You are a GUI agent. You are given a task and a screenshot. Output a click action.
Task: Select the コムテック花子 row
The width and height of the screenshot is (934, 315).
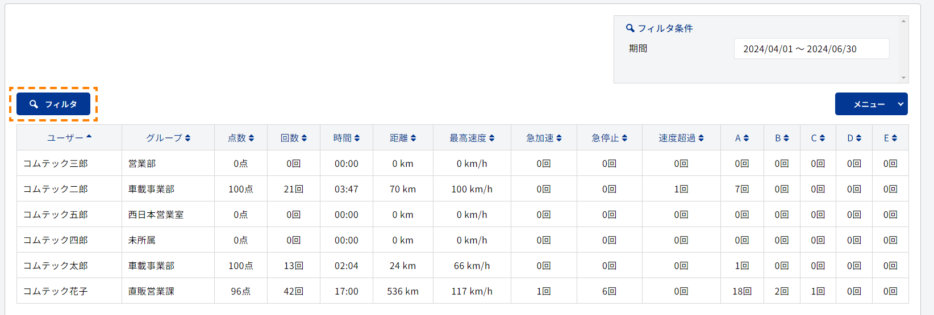pos(462,291)
